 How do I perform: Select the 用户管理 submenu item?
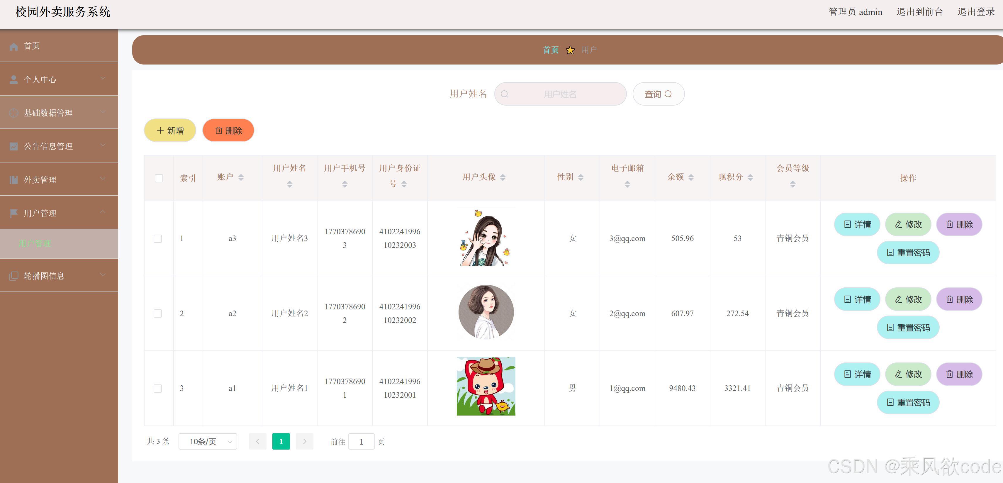[35, 244]
